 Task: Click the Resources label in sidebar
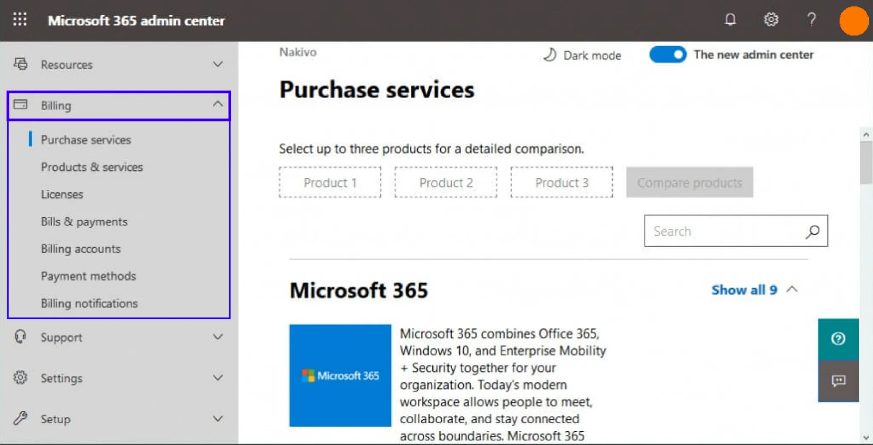[66, 65]
